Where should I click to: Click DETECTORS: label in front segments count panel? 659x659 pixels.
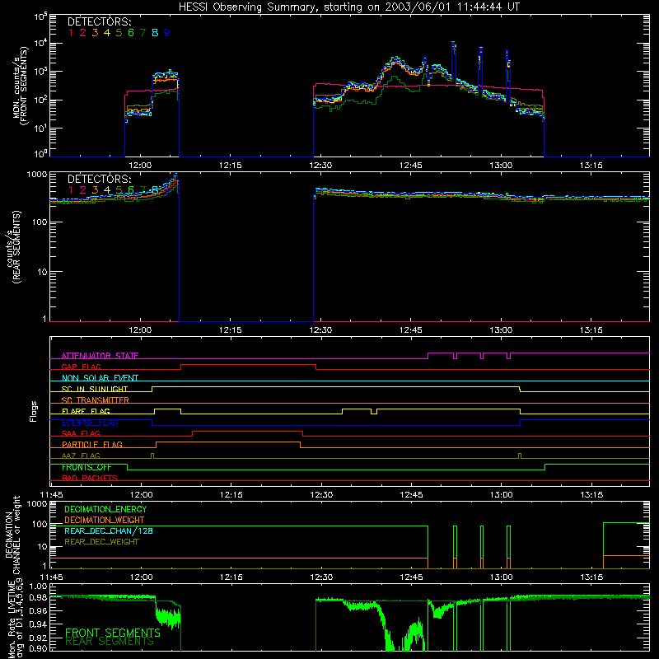pyautogui.click(x=99, y=22)
